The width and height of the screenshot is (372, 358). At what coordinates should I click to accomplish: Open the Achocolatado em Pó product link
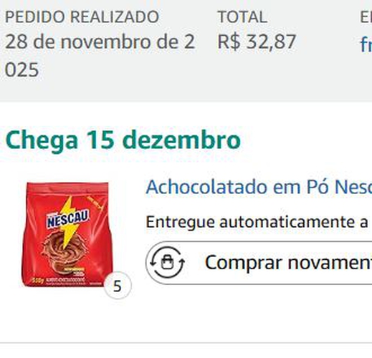click(259, 187)
